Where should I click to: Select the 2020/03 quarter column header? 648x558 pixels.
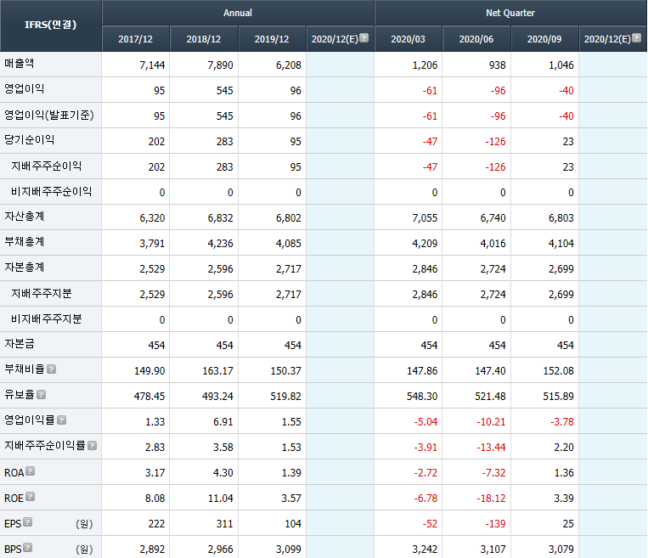[x=408, y=39]
